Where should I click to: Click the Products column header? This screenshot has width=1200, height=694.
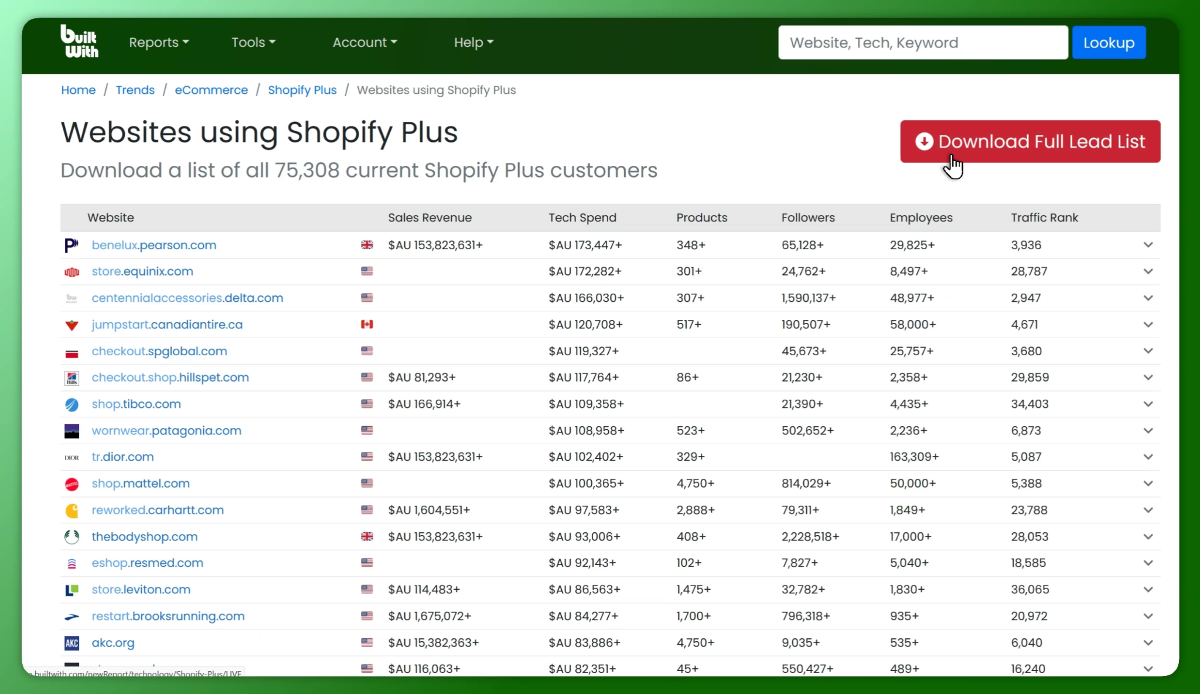click(x=702, y=217)
